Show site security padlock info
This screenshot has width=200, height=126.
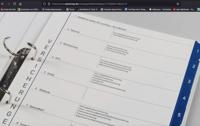pyautogui.click(x=49, y=4)
